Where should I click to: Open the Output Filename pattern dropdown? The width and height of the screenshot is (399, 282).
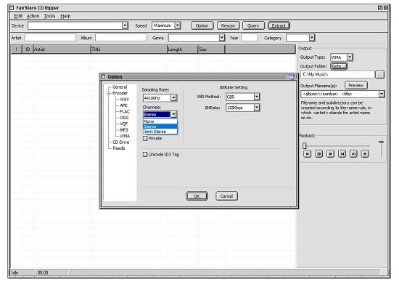click(381, 94)
